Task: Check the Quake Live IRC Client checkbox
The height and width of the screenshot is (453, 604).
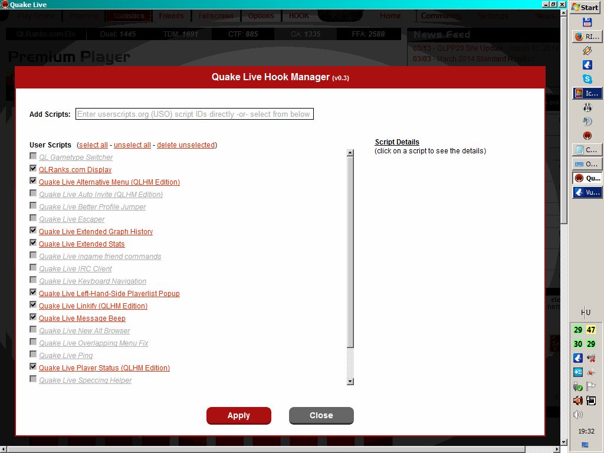Action: 33,267
